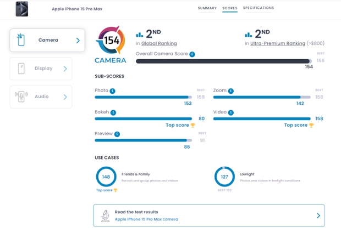
Task: Go to the Specifications tab
Action: coord(258,8)
